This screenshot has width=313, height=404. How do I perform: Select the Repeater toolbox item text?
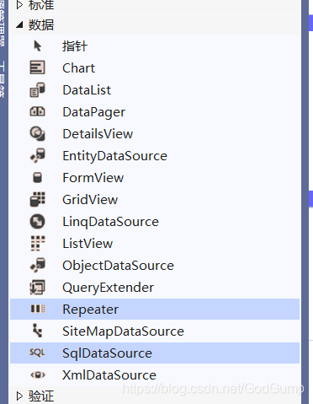(x=90, y=310)
